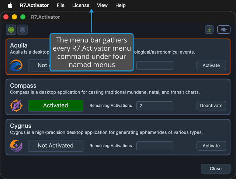The image size is (236, 179).
Task: Click the R7.Activator window title text
Action: (x=45, y=17)
